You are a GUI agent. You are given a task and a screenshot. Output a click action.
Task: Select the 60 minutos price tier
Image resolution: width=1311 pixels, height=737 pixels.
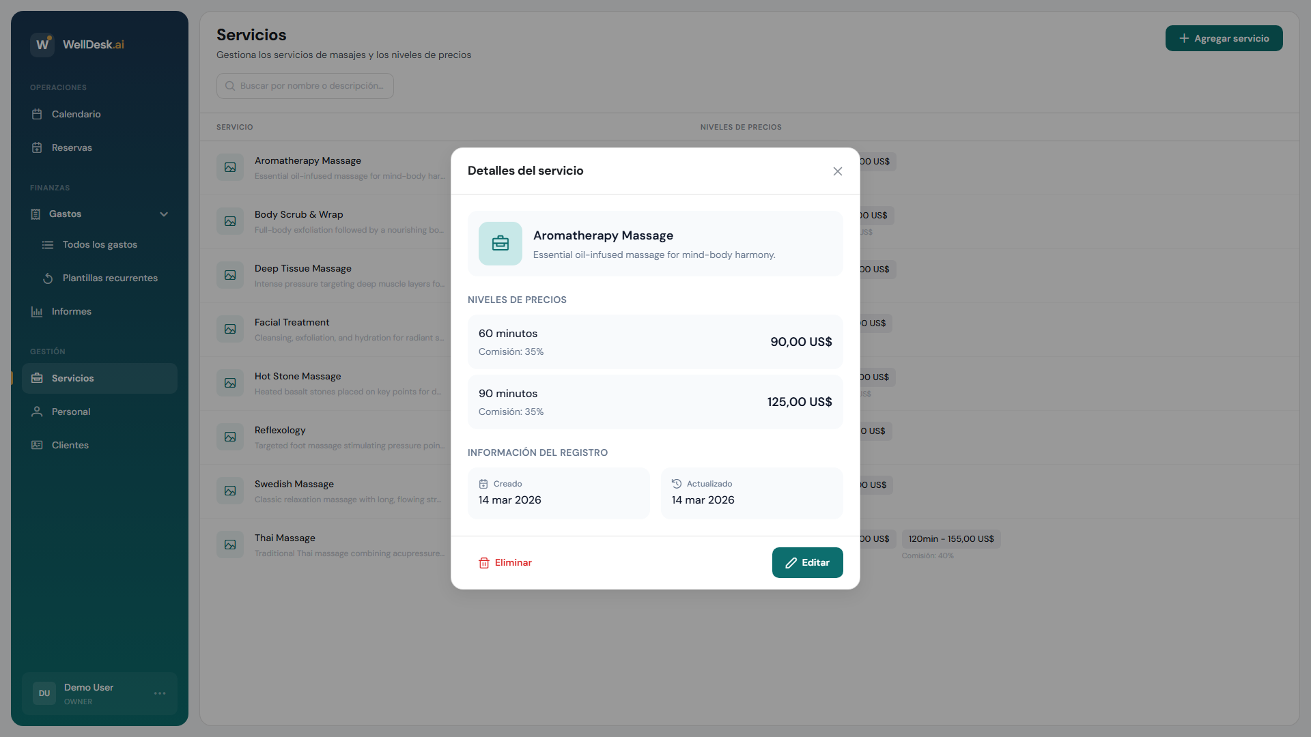click(655, 342)
